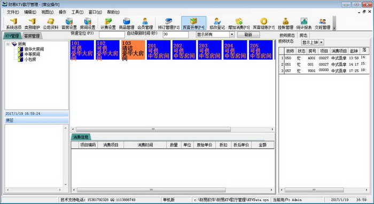Screen dimensions: 374x204
Task: Select room tile 101
Action: point(82,50)
